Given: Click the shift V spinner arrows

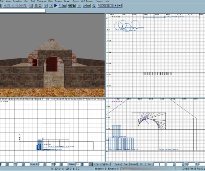Looking at the screenshot, I should coord(23,164).
